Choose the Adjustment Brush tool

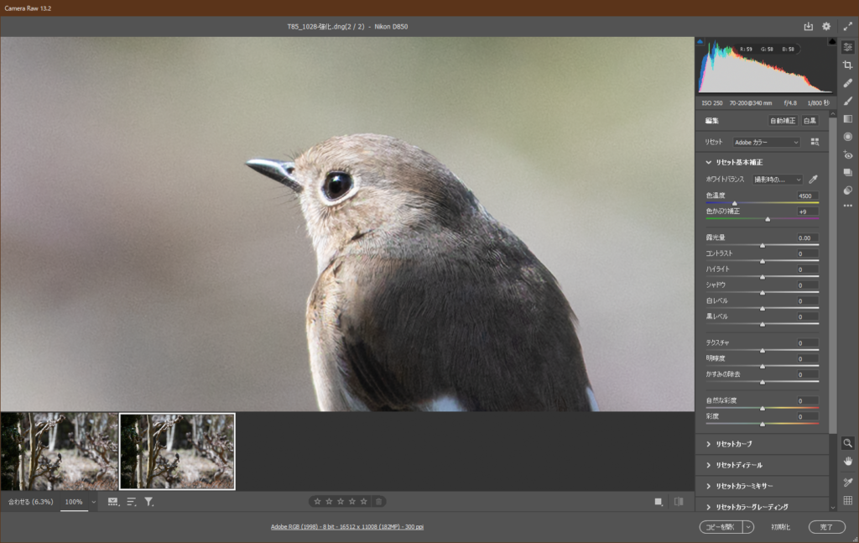[847, 101]
